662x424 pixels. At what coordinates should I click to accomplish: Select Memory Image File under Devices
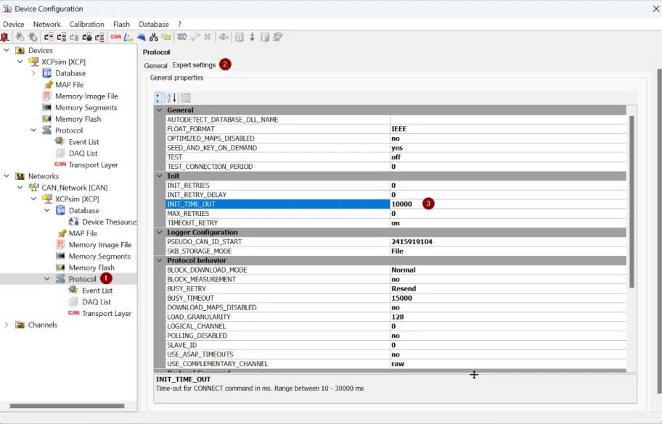click(x=86, y=96)
